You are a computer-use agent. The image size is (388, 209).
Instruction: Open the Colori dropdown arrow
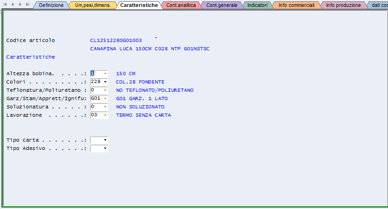[x=105, y=82]
